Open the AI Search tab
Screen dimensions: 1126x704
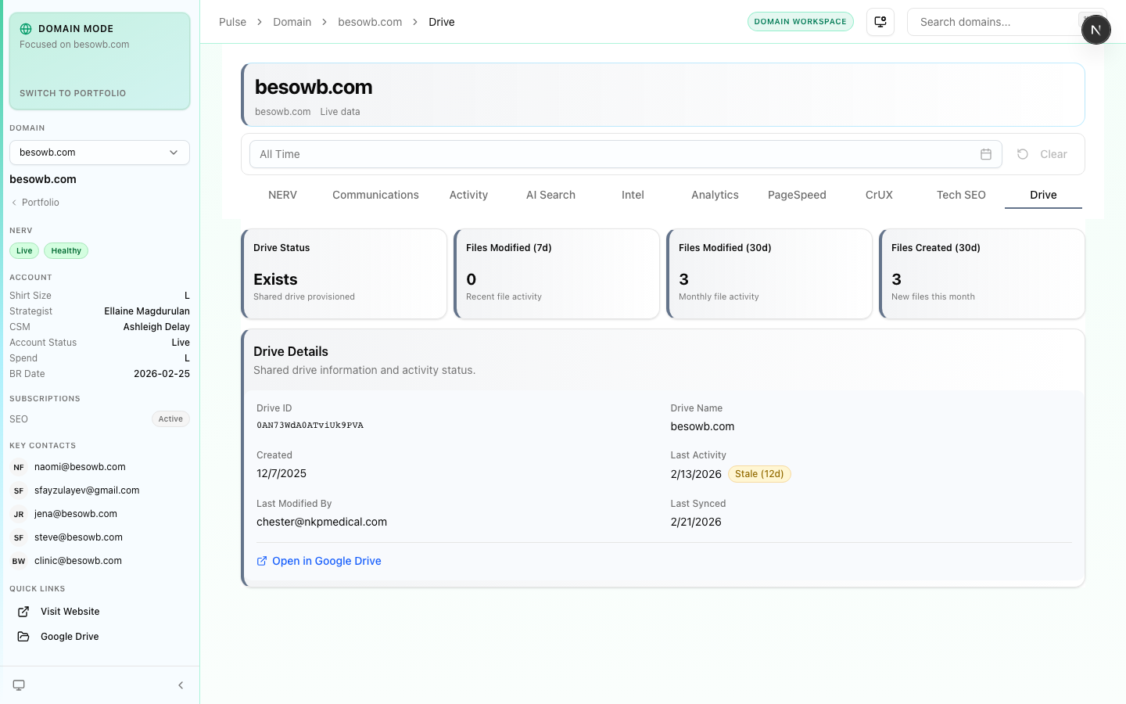550,195
